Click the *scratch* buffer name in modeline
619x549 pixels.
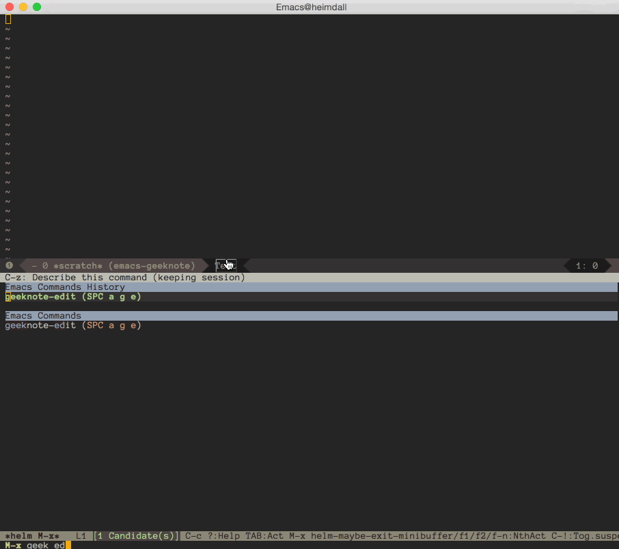[x=78, y=266]
